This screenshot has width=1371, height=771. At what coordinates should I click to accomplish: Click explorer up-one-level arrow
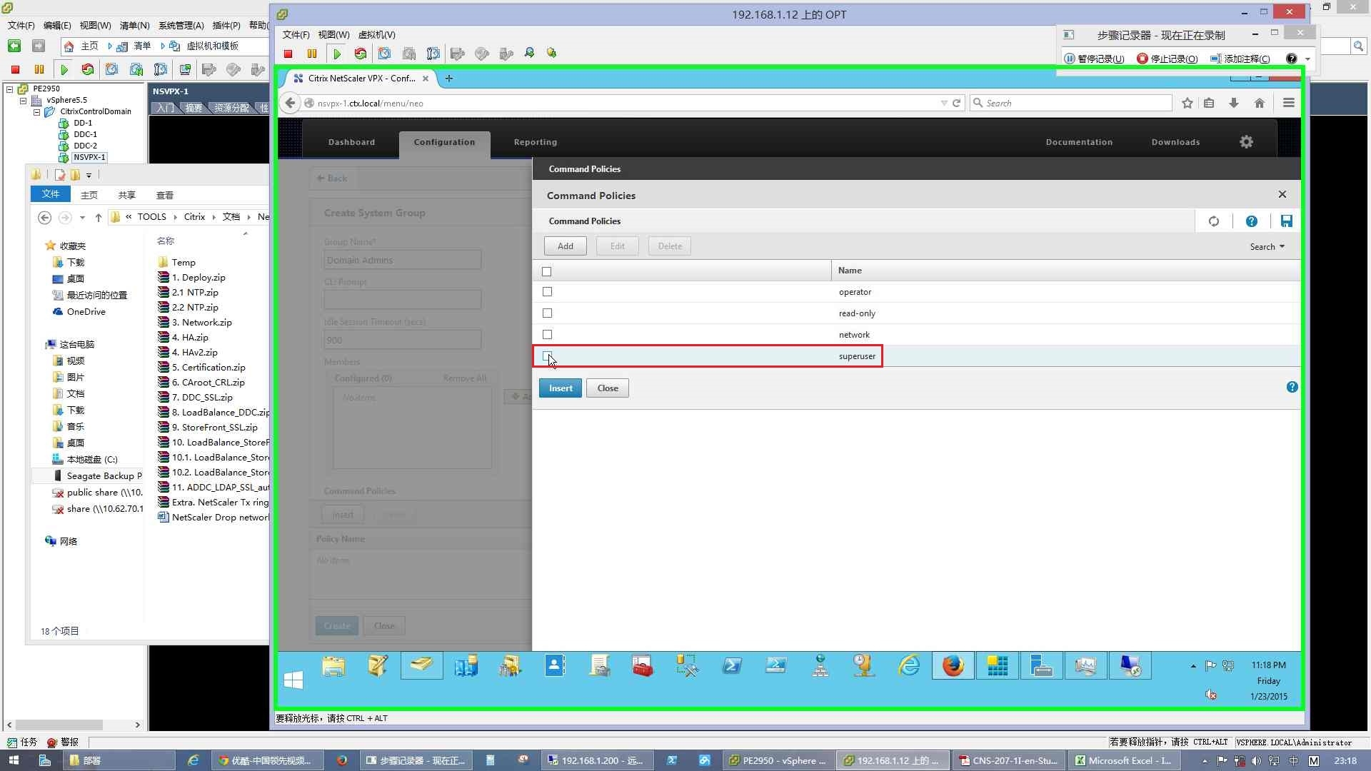click(99, 217)
